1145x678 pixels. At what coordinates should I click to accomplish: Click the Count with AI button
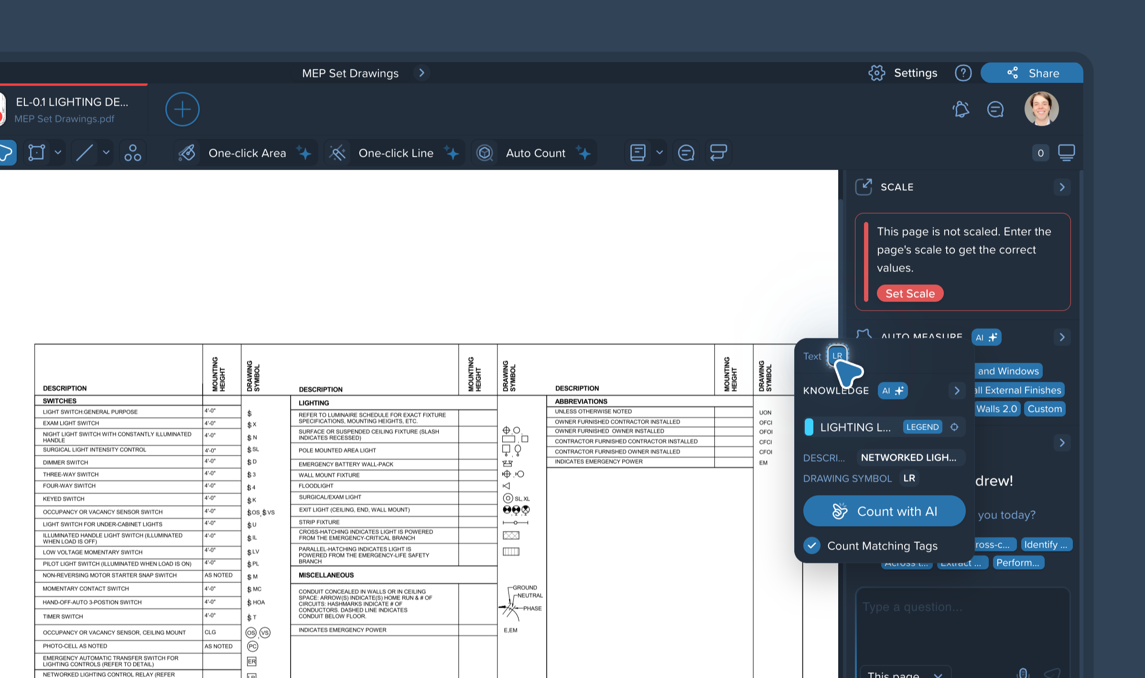click(x=884, y=511)
